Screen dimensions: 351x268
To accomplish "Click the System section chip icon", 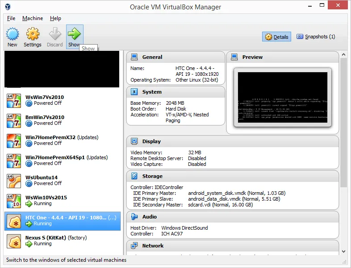I will (134, 92).
